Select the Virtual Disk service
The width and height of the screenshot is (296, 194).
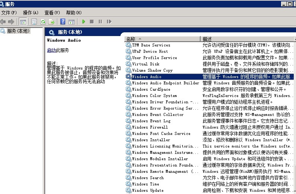point(209,64)
